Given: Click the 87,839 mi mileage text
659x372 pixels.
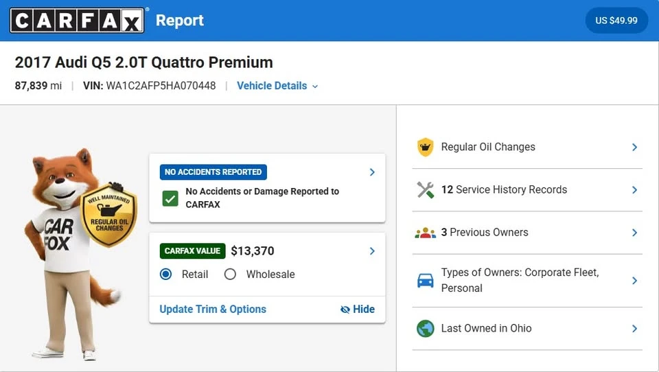Looking at the screenshot, I should point(38,86).
